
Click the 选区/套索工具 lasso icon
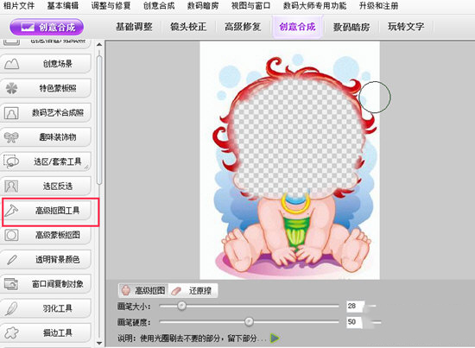[x=11, y=161]
